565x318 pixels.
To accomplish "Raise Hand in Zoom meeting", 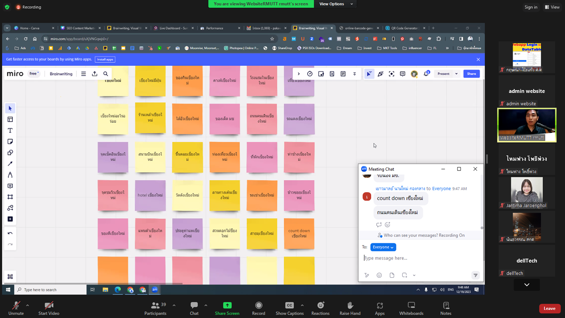I will pyautogui.click(x=350, y=308).
